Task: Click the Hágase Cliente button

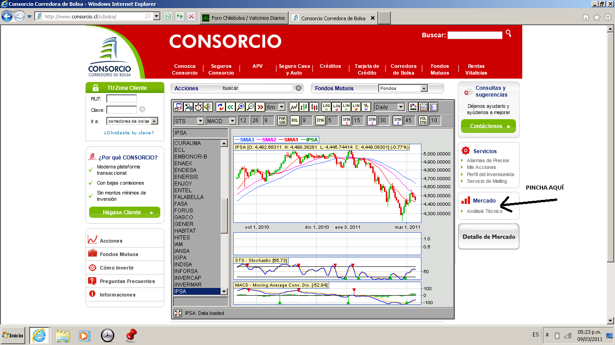Action: click(x=125, y=212)
